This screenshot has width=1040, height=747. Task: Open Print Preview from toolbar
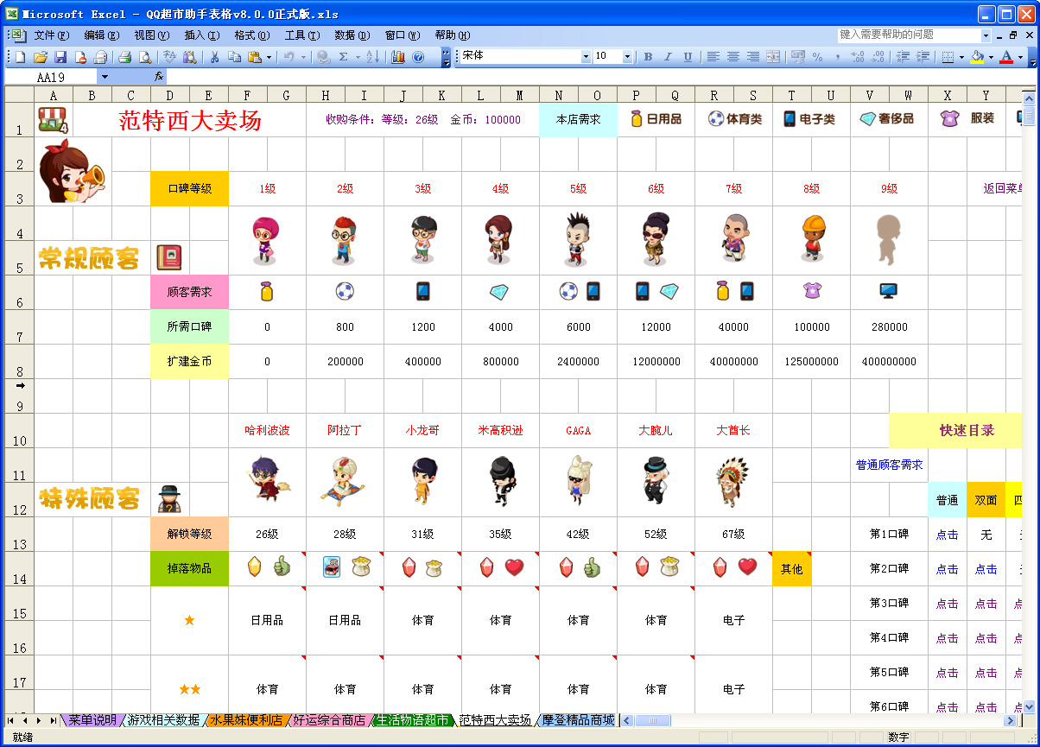point(144,57)
